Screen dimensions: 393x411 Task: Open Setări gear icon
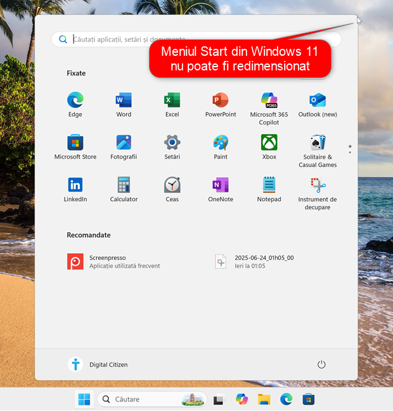point(172,143)
